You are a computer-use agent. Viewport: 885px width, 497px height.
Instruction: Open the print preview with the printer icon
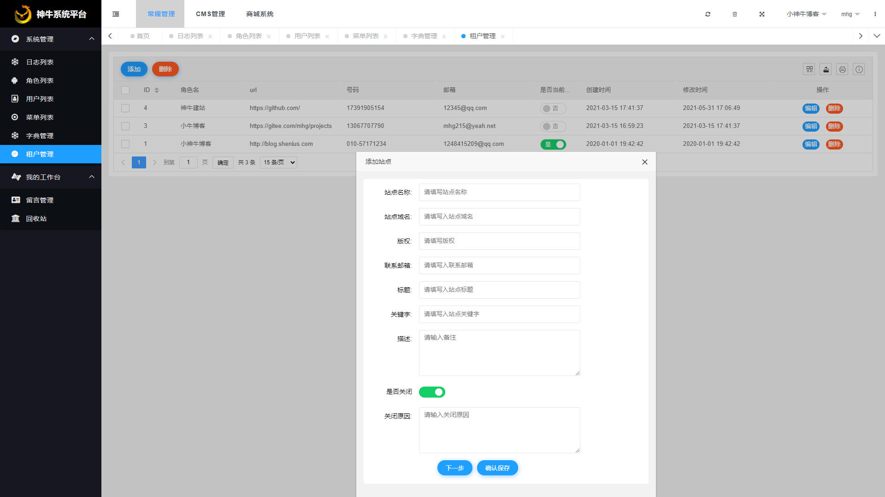(842, 69)
